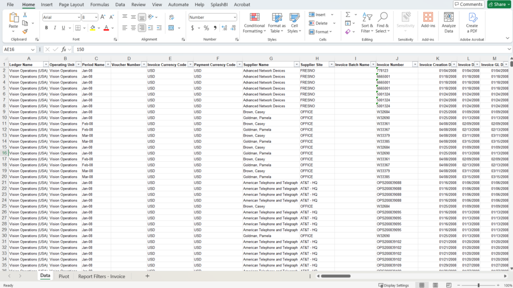Click the horizontal scrollbar thumb
Viewport: 513px width, 288px height.
pos(336,276)
